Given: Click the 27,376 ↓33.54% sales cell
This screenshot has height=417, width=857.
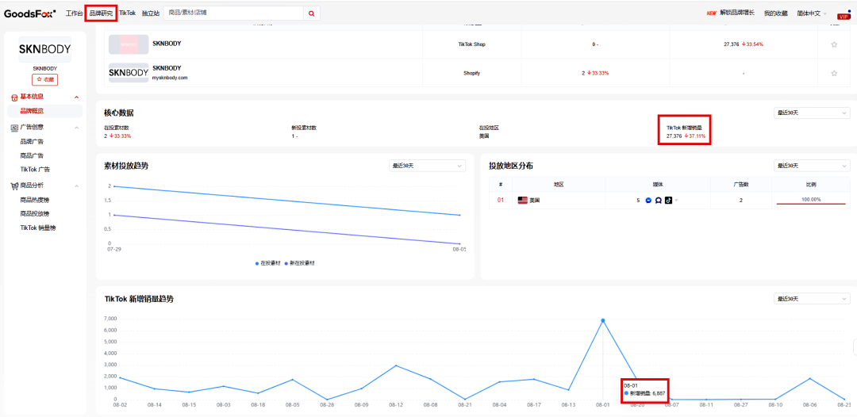Looking at the screenshot, I should (x=743, y=44).
